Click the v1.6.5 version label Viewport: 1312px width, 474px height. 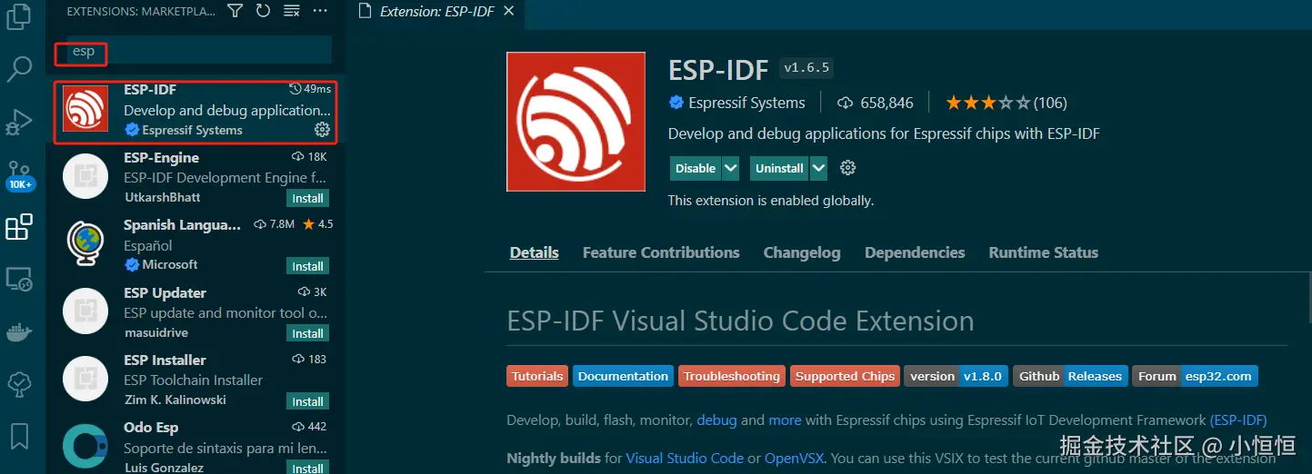806,68
